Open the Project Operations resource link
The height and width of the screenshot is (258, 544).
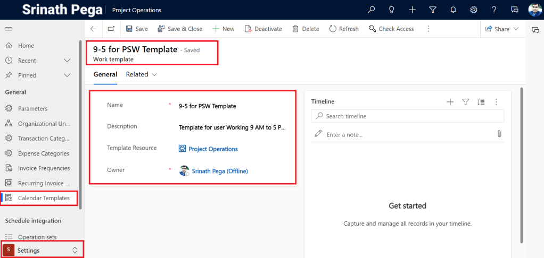click(213, 149)
